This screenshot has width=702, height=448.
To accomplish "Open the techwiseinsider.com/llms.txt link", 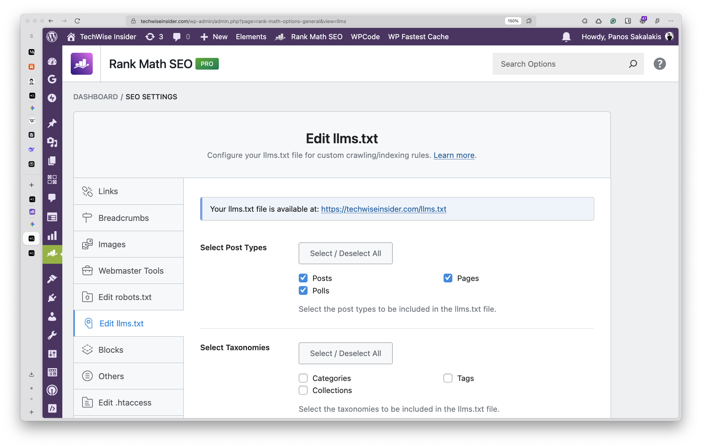I will click(383, 209).
